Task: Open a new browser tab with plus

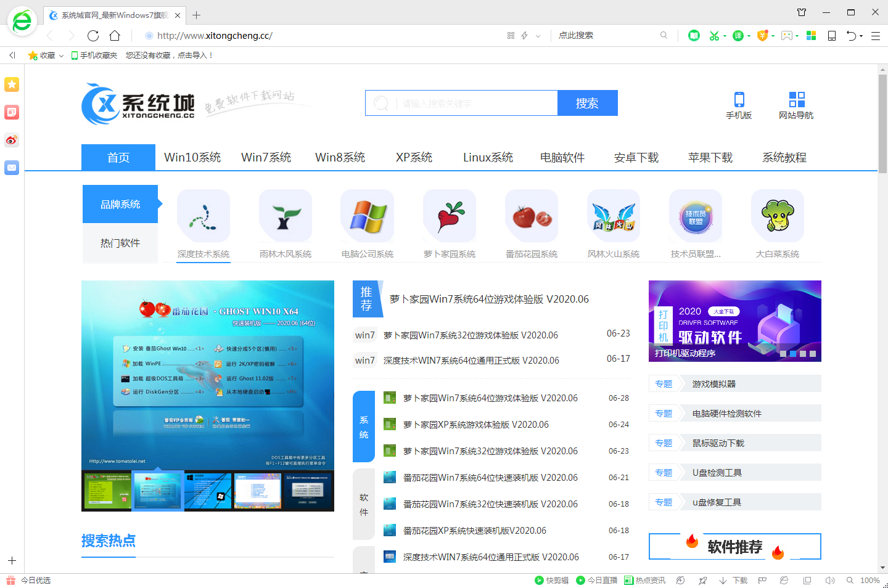Action: pos(197,15)
